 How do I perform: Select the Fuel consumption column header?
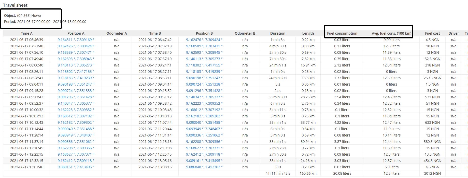342,33
